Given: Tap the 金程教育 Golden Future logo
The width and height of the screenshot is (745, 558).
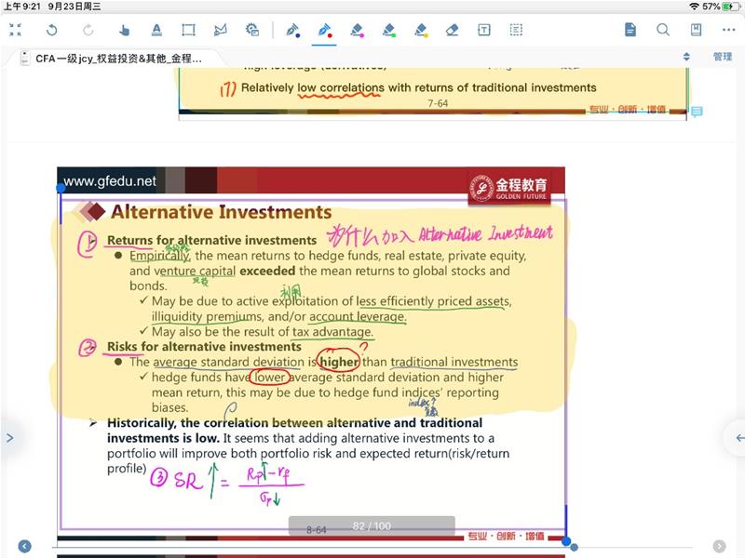Looking at the screenshot, I should tap(508, 188).
